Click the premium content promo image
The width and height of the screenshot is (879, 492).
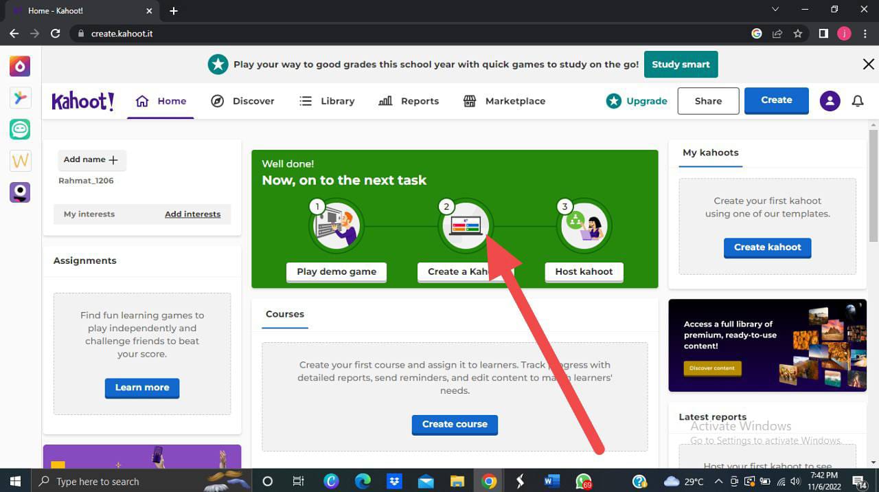[768, 346]
